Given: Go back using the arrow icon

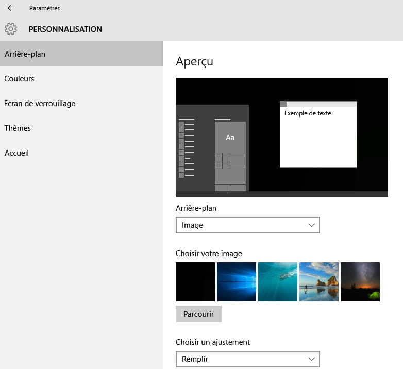Looking at the screenshot, I should click(11, 8).
